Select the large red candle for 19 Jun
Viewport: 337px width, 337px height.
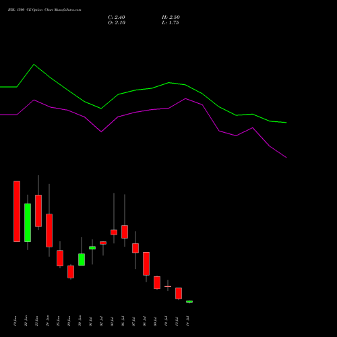pos(17,212)
